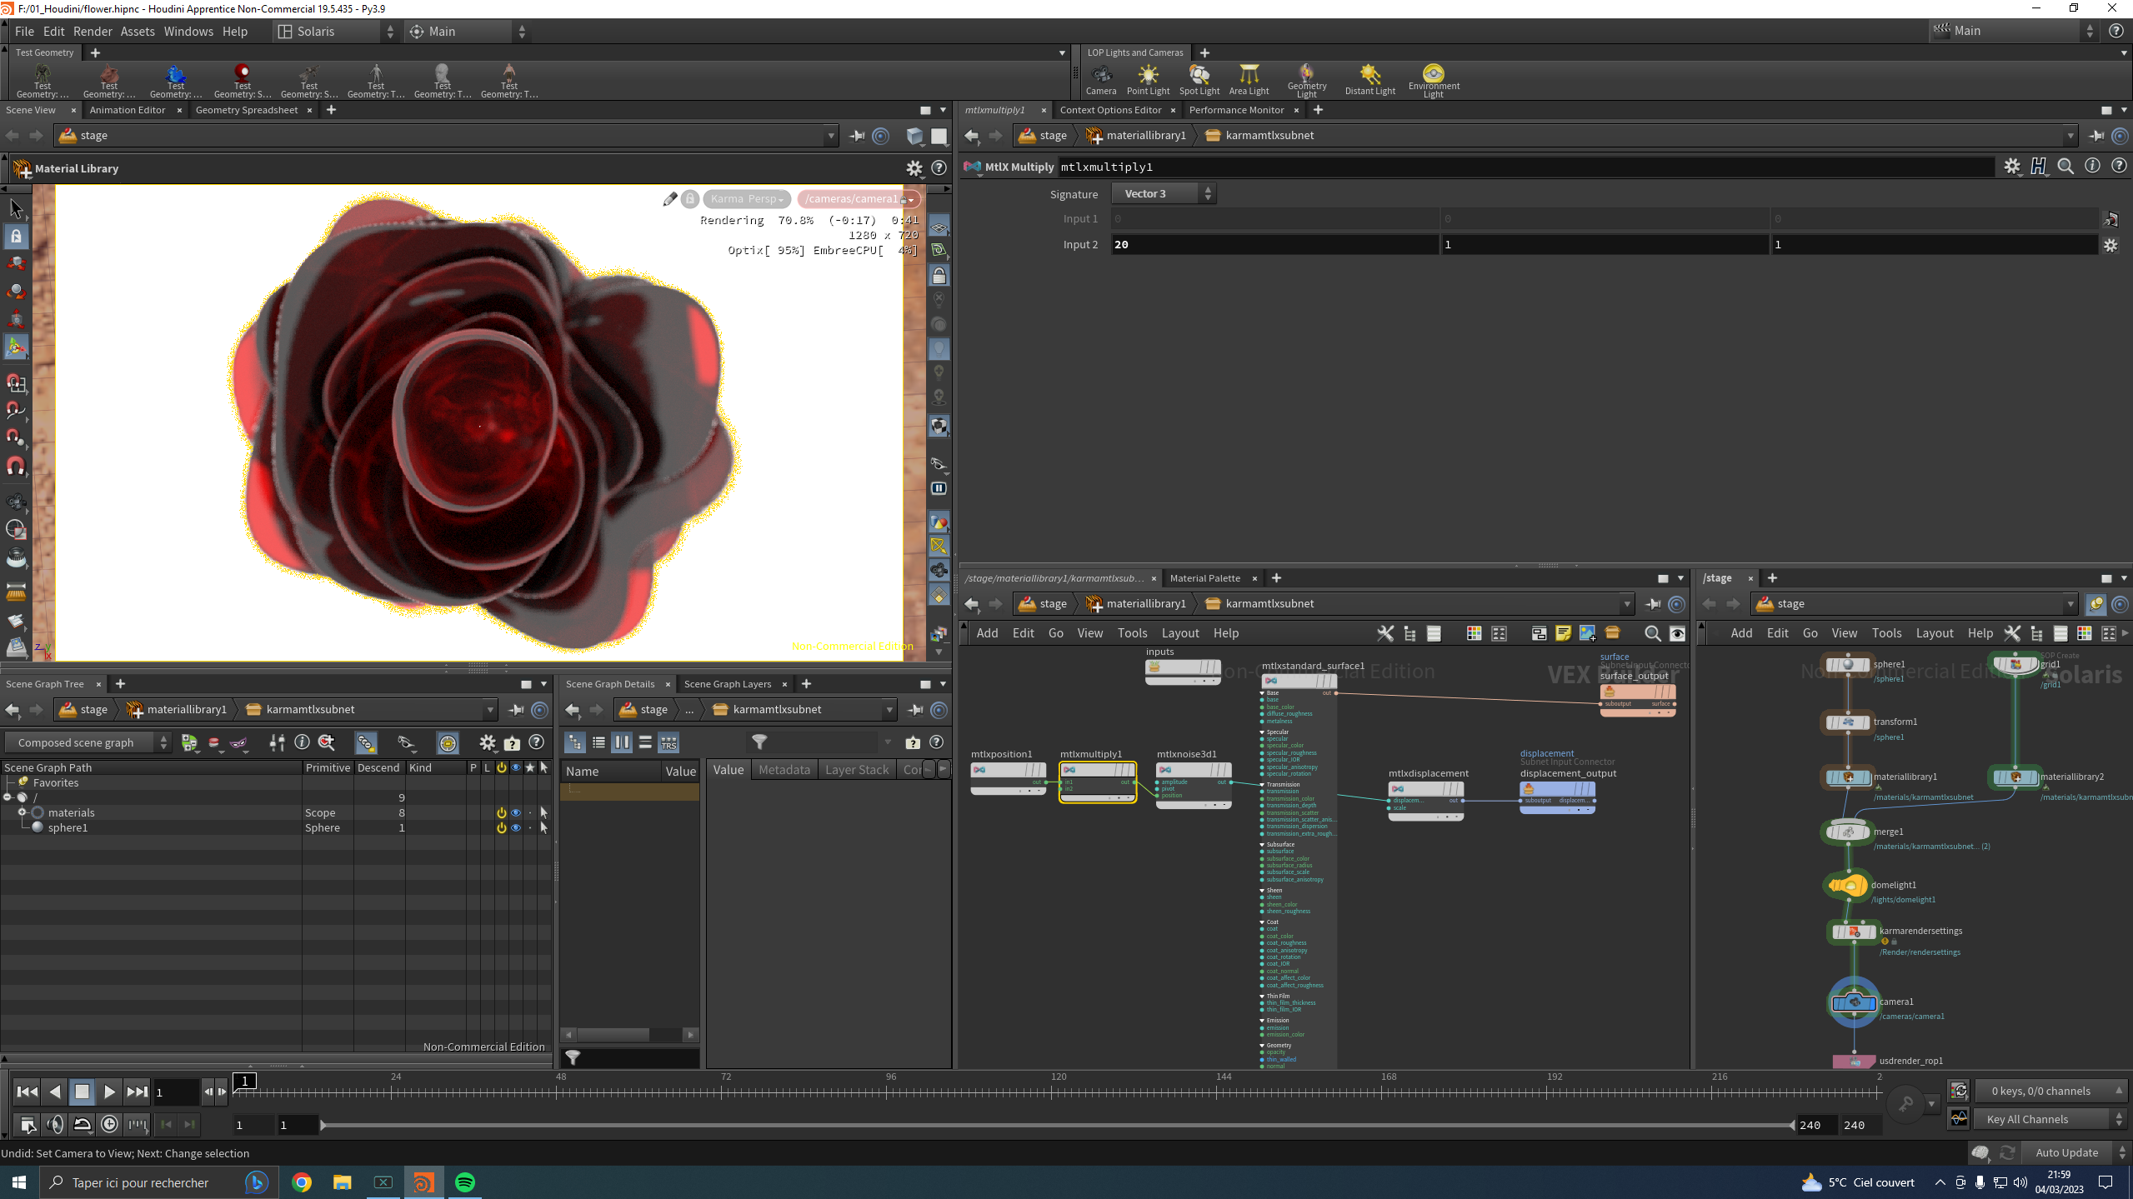Play the timeline forward
This screenshot has width=2133, height=1199.
pyautogui.click(x=109, y=1092)
